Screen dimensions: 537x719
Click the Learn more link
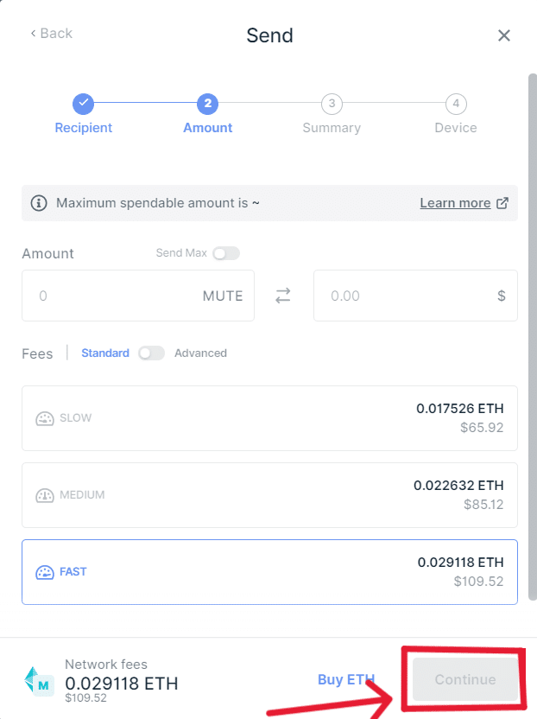pyautogui.click(x=455, y=202)
